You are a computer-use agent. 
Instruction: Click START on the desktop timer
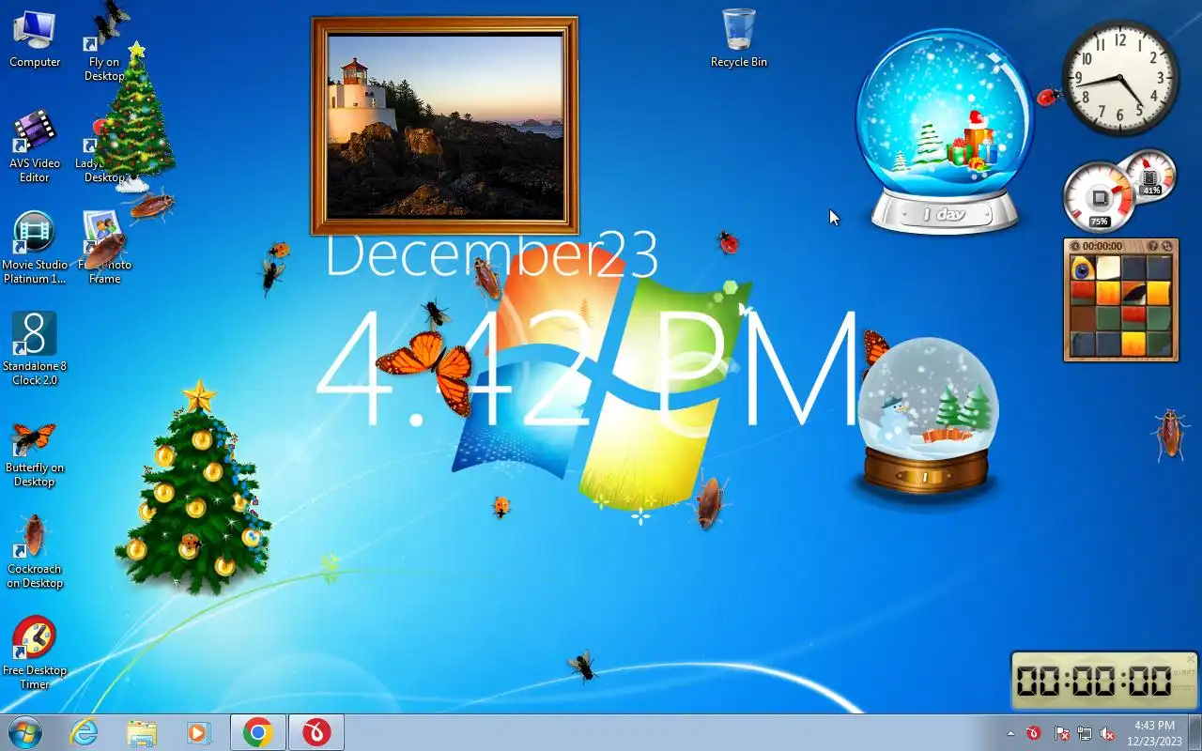pos(1184,672)
